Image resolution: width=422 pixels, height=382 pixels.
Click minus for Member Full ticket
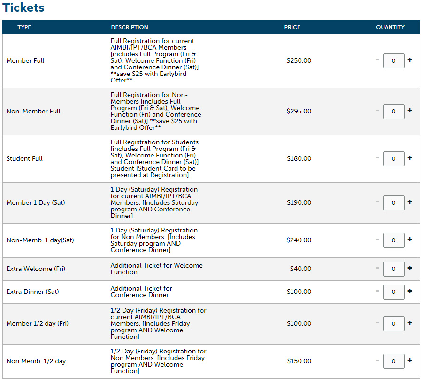(377, 60)
